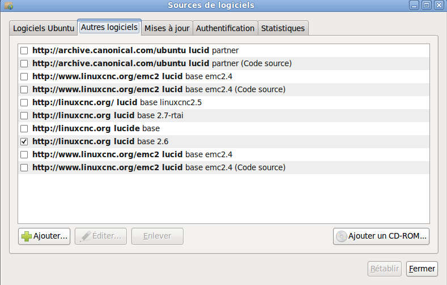
Task: Check the linuxcnc.org lucid base linuxcnc2.5 box
Action: pos(24,102)
